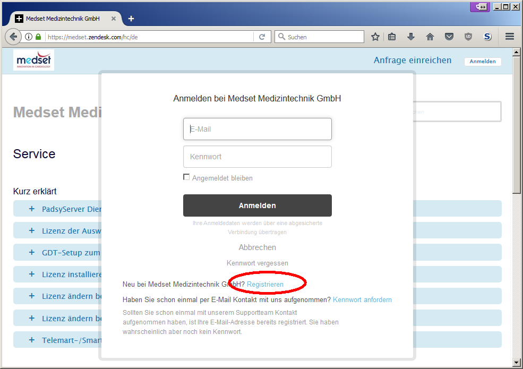The height and width of the screenshot is (369, 523).
Task: Select the Medset Medizintechnik GmbH tab
Action: pos(62,19)
